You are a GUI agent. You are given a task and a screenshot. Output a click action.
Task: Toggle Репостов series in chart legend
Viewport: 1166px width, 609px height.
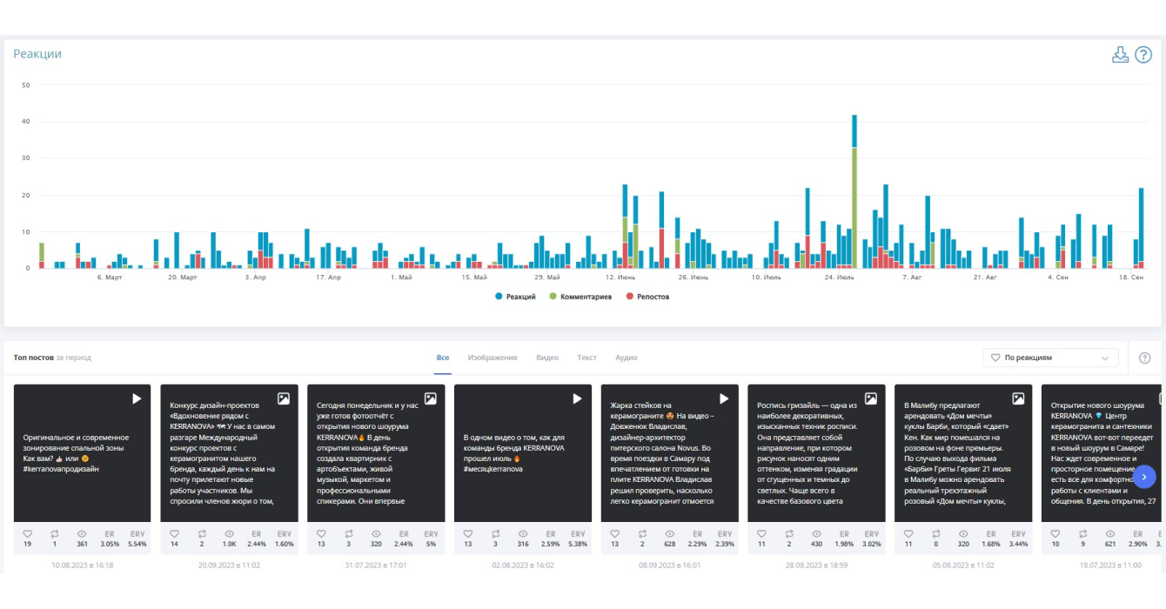647,297
